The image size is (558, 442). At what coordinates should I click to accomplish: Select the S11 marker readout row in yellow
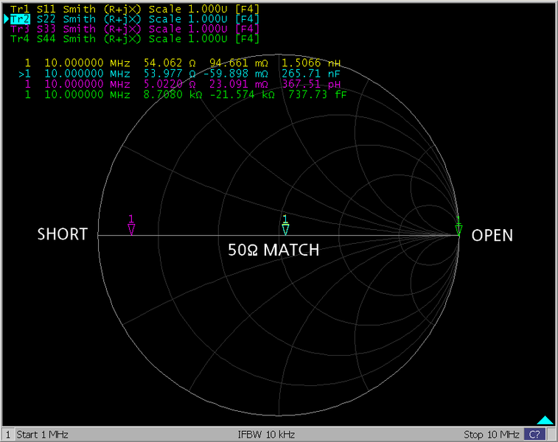click(183, 63)
